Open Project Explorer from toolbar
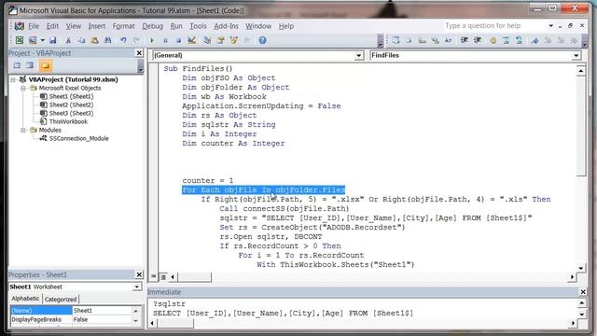This screenshot has height=336, width=597. (x=207, y=40)
